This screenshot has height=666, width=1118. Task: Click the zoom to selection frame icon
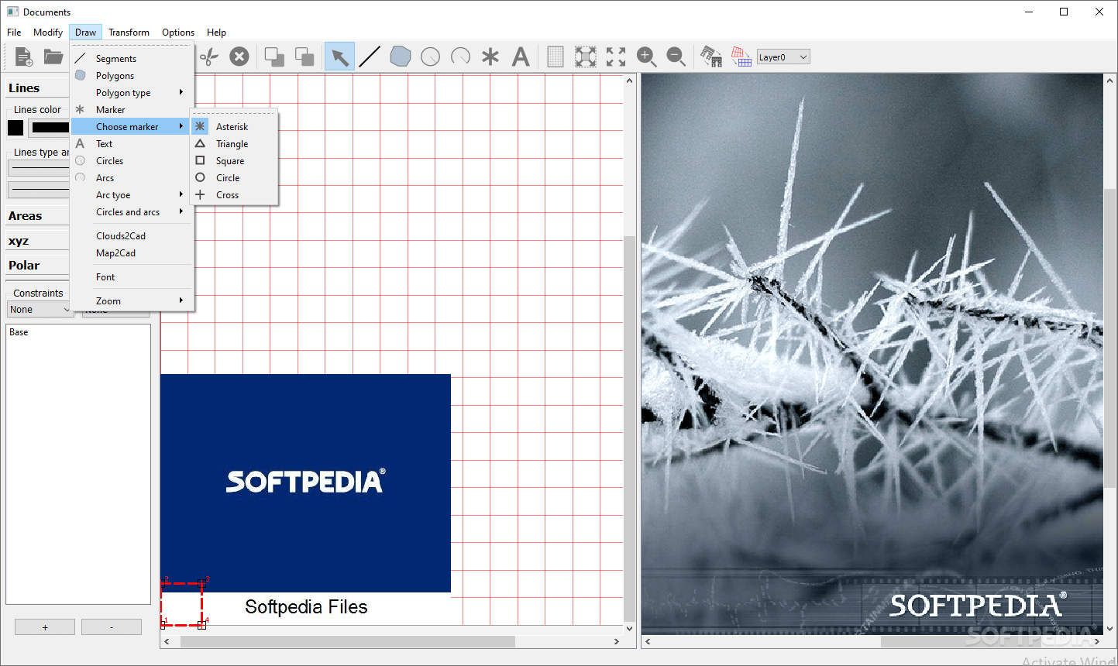(586, 57)
